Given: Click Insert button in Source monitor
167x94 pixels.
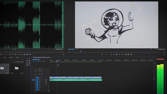Looking at the screenshot, I should (x=24, y=55).
